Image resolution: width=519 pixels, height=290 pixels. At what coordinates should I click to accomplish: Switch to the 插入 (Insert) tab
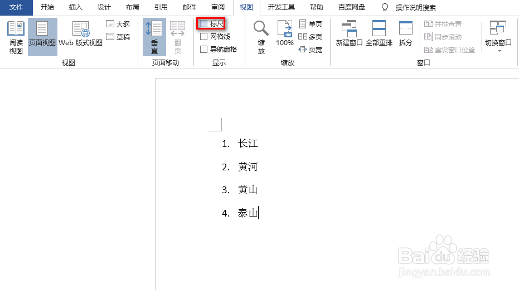point(75,7)
